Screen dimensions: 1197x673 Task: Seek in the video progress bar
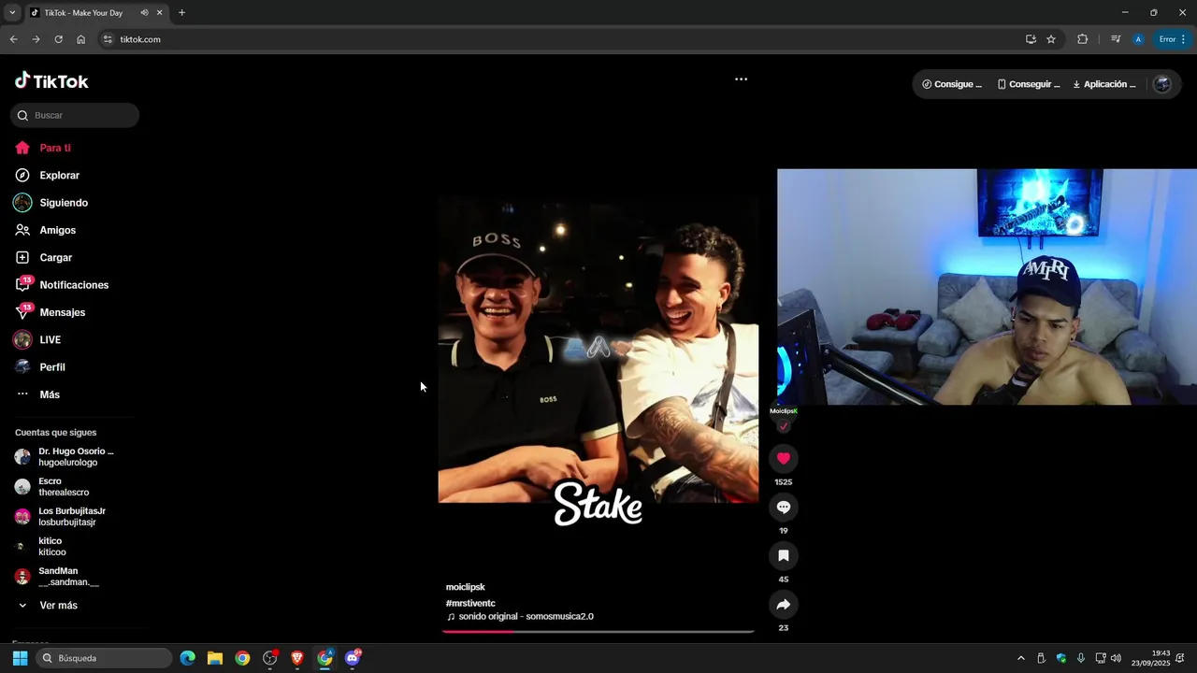coord(598,632)
